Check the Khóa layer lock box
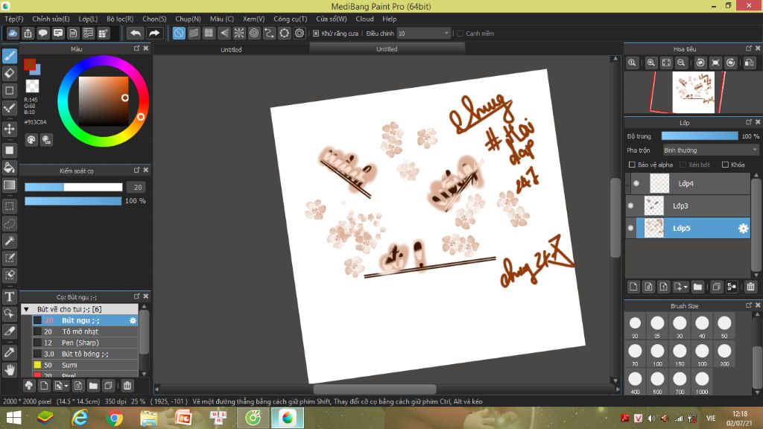The height and width of the screenshot is (429, 763). (725, 165)
